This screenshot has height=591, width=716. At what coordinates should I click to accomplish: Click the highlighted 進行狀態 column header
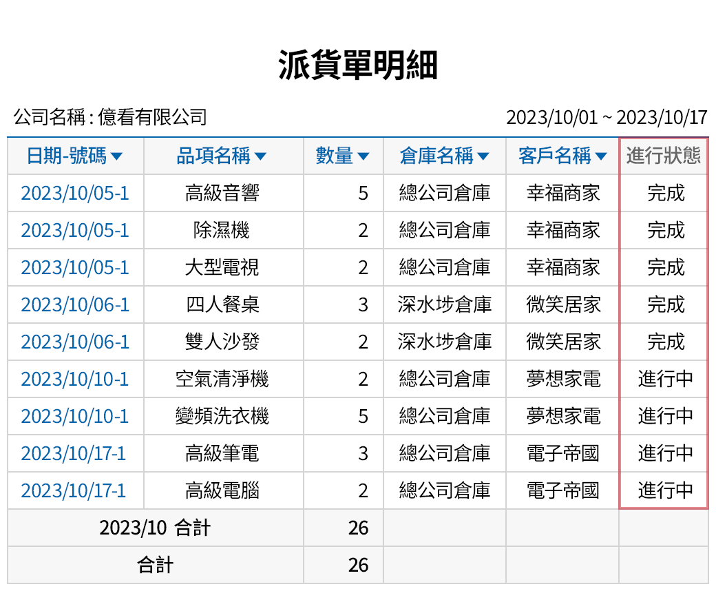click(x=662, y=156)
